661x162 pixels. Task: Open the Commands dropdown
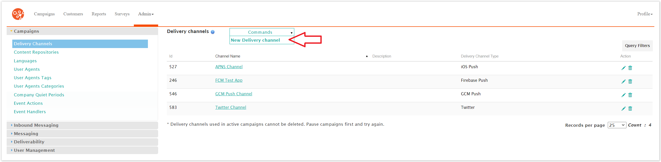pyautogui.click(x=262, y=32)
